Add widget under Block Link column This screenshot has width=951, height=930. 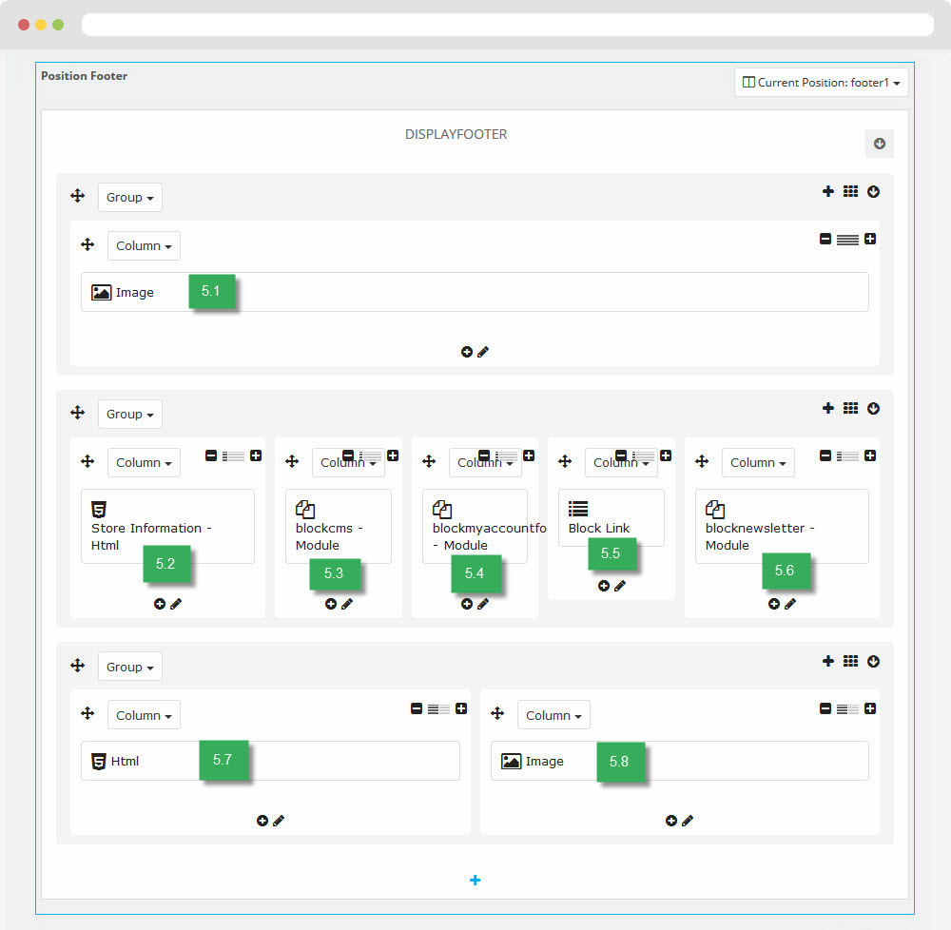tap(604, 586)
